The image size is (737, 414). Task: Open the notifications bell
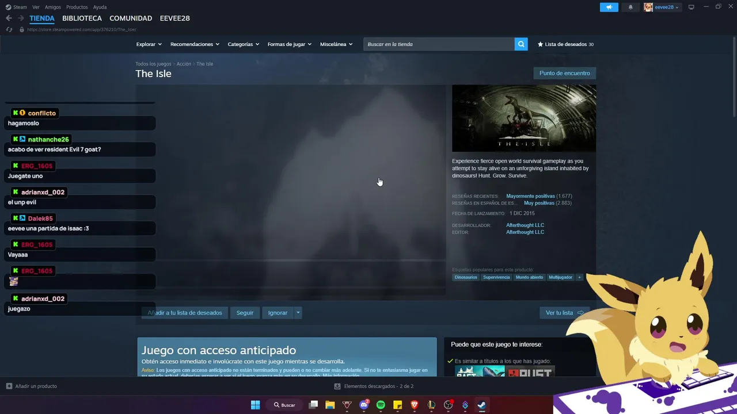(x=630, y=7)
